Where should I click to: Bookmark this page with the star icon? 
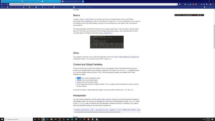[176, 4]
